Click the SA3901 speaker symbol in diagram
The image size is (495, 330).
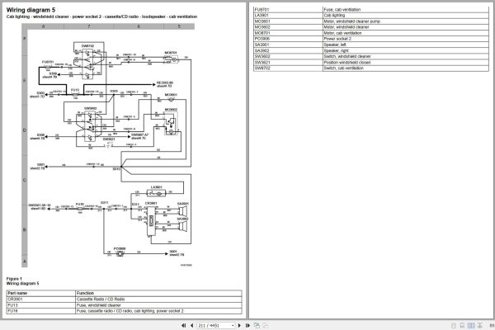tap(183, 210)
